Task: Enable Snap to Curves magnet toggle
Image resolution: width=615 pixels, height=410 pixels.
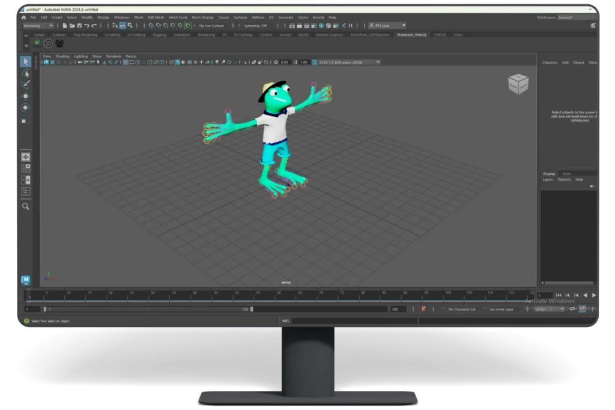Action: click(159, 26)
